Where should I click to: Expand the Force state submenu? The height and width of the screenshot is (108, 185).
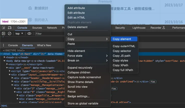[87, 56]
